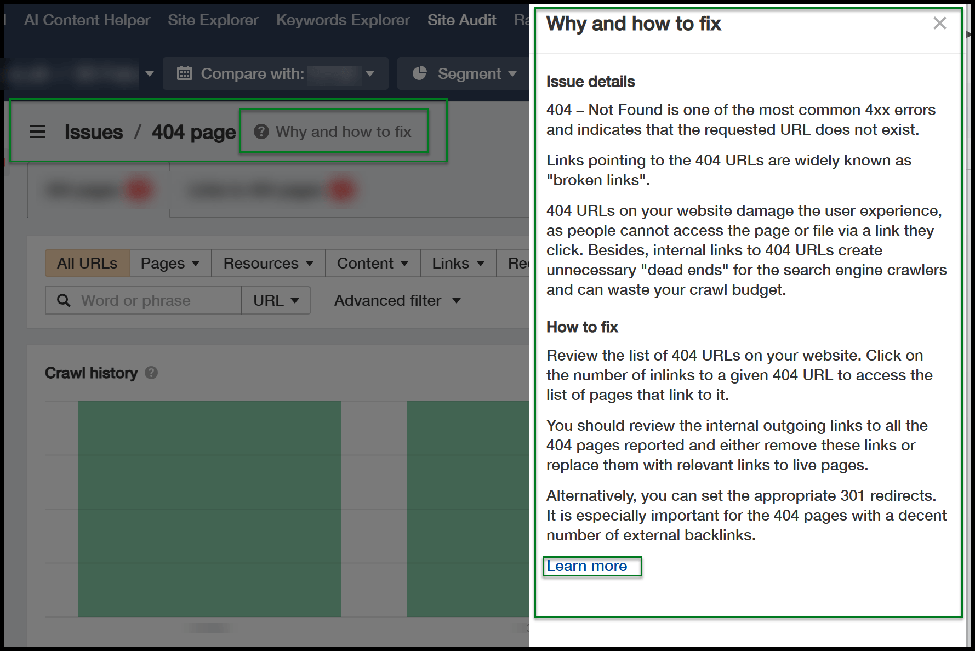Image resolution: width=975 pixels, height=651 pixels.
Task: Click the question mark help icon
Action: click(261, 132)
